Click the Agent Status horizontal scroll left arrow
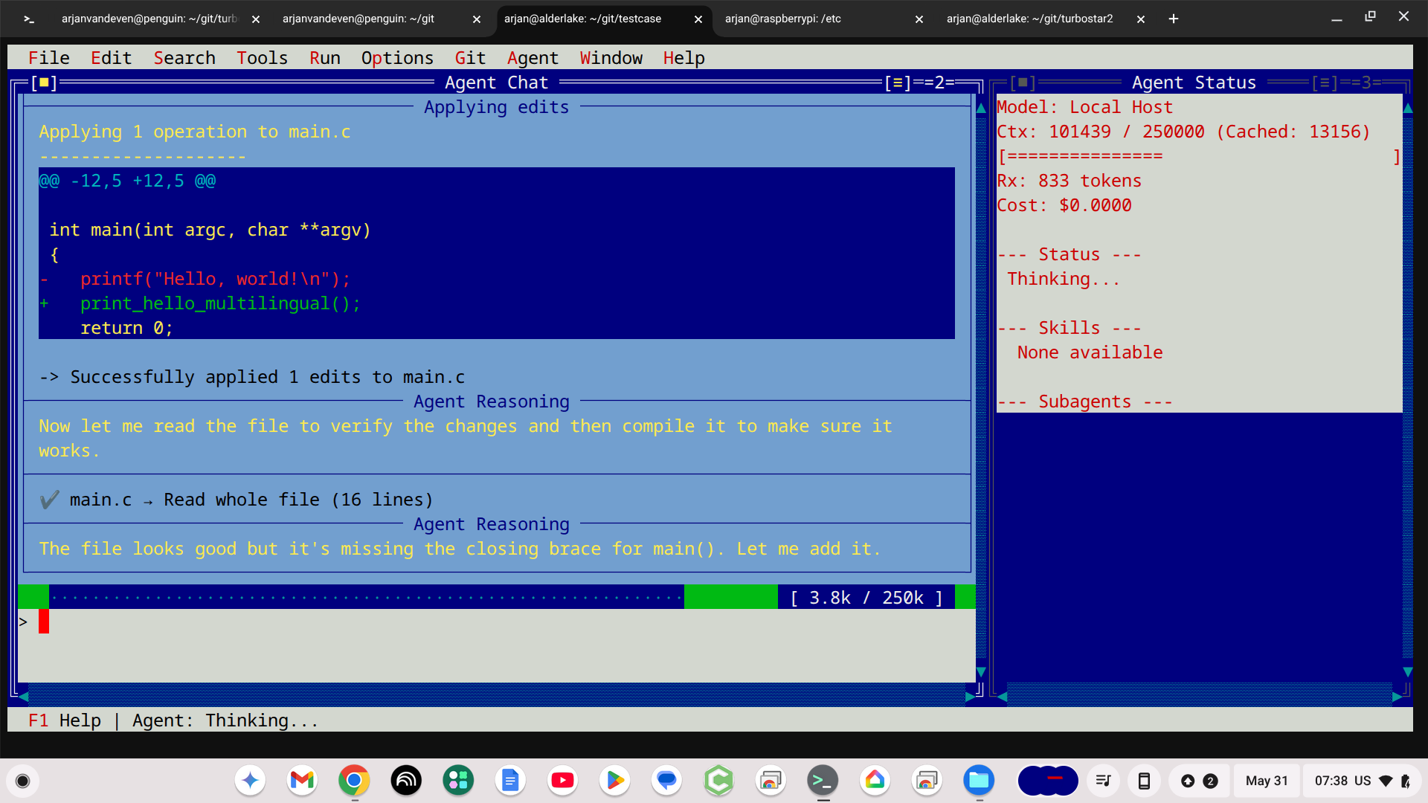 (1002, 697)
